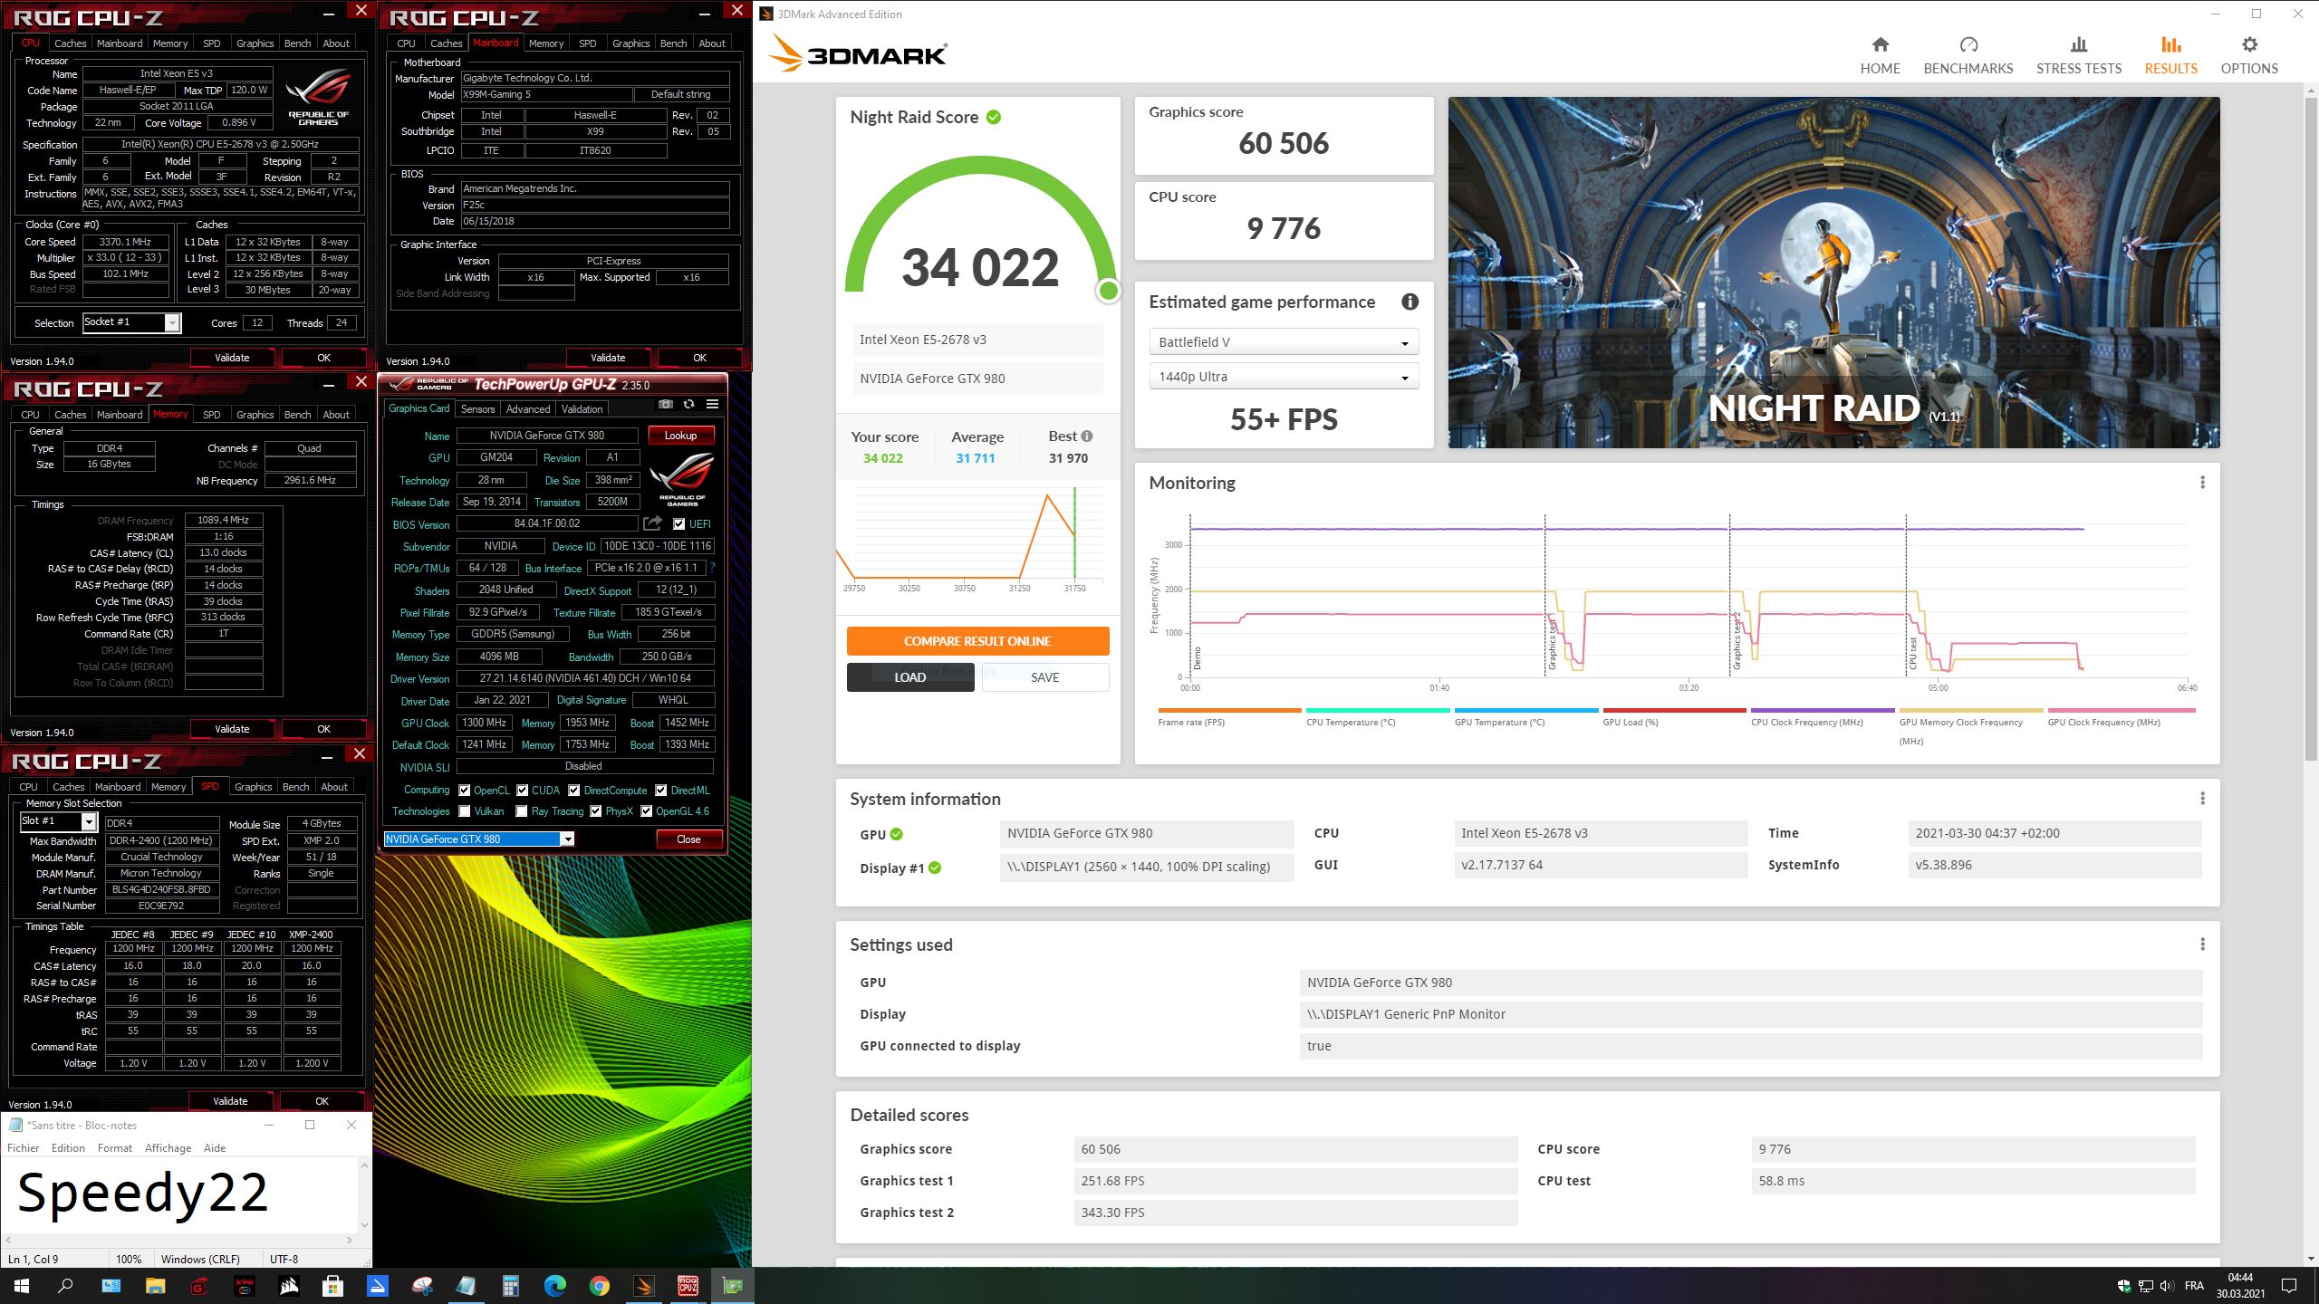Click the CPU Clock Frequency legend color bar
The height and width of the screenshot is (1304, 2319).
click(x=1823, y=710)
